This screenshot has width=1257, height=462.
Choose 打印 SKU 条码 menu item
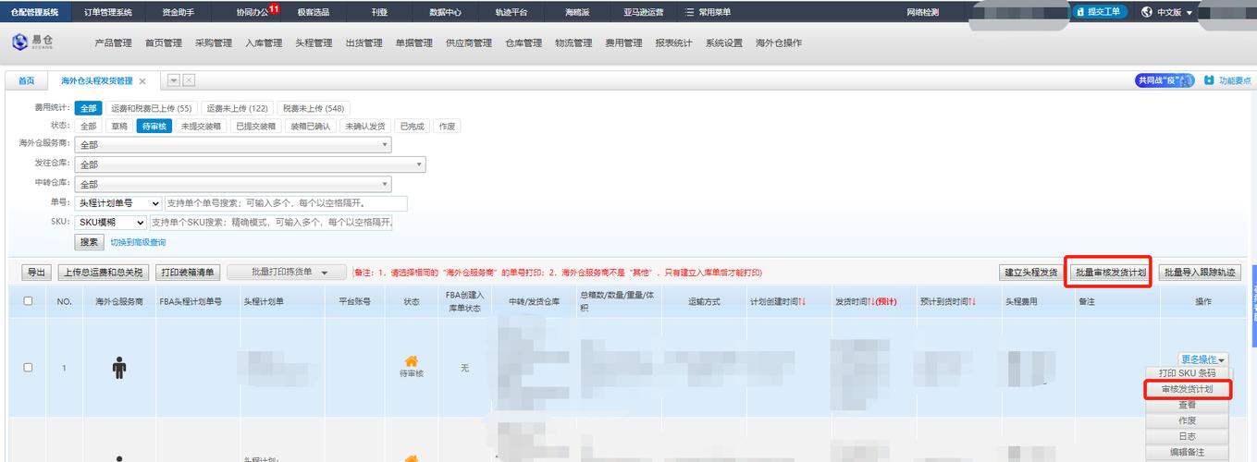1187,374
